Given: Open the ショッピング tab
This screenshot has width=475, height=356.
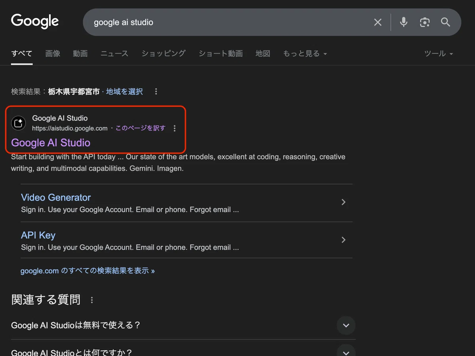Looking at the screenshot, I should tap(163, 53).
